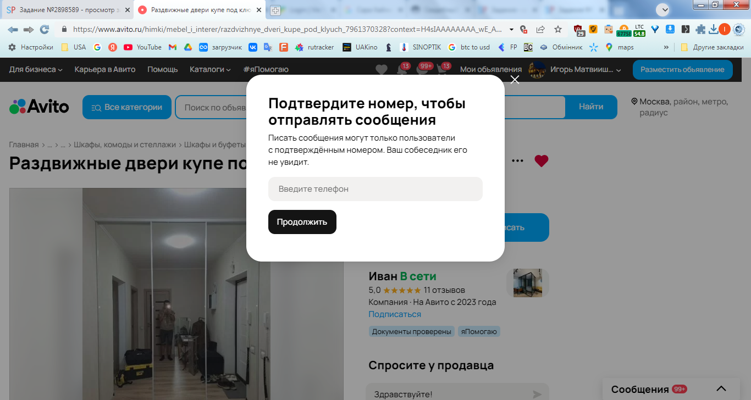Click the 'Продолжить' button in the dialog
The image size is (751, 400).
click(302, 222)
